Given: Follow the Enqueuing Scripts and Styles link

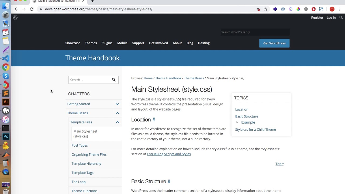Looking at the screenshot, I should (169, 154).
